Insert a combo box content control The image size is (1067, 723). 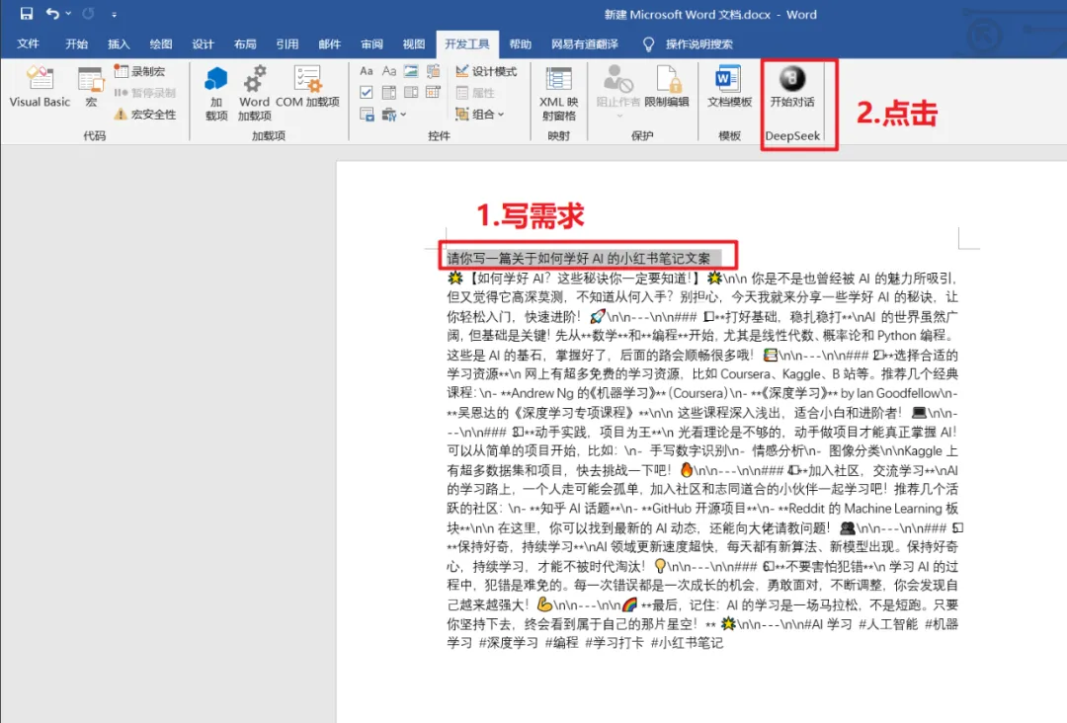coord(389,93)
